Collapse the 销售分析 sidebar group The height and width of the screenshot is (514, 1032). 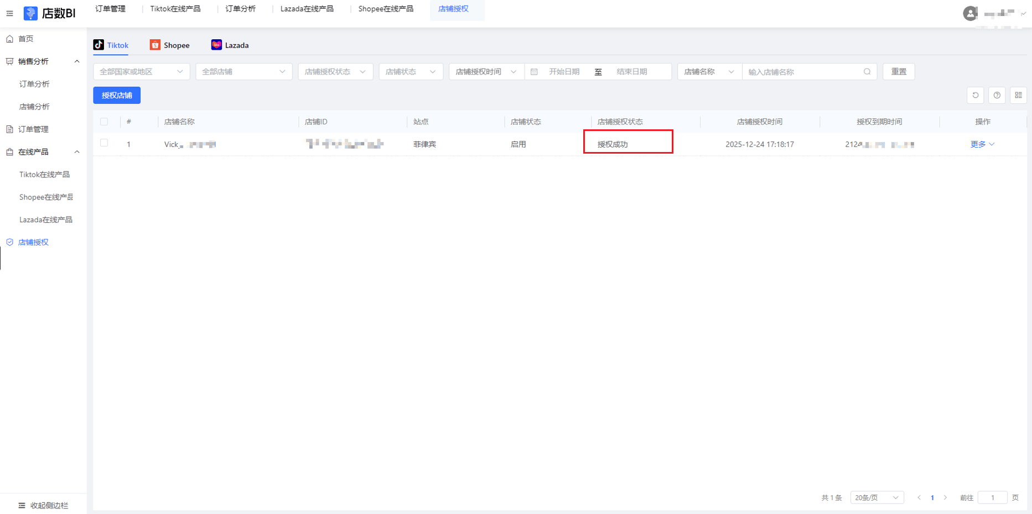(77, 61)
